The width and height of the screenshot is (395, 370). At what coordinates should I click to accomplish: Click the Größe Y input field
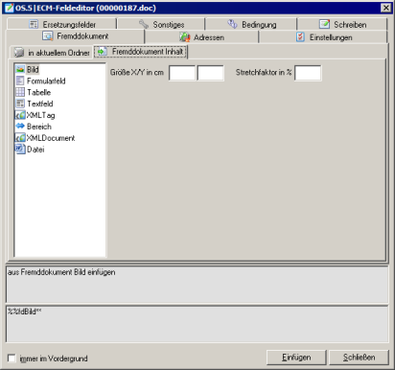tap(210, 73)
